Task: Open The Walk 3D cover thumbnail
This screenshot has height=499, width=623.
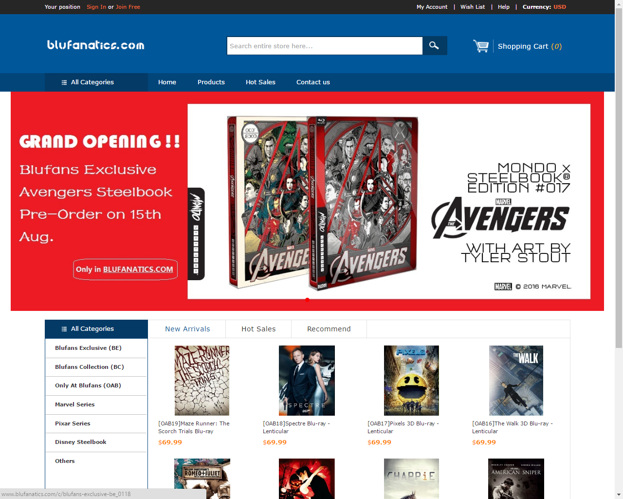Action: 516,381
